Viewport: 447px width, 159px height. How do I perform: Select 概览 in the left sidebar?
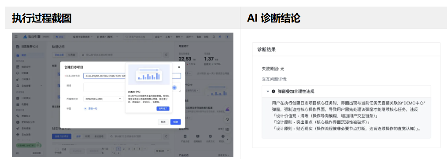[29, 55]
